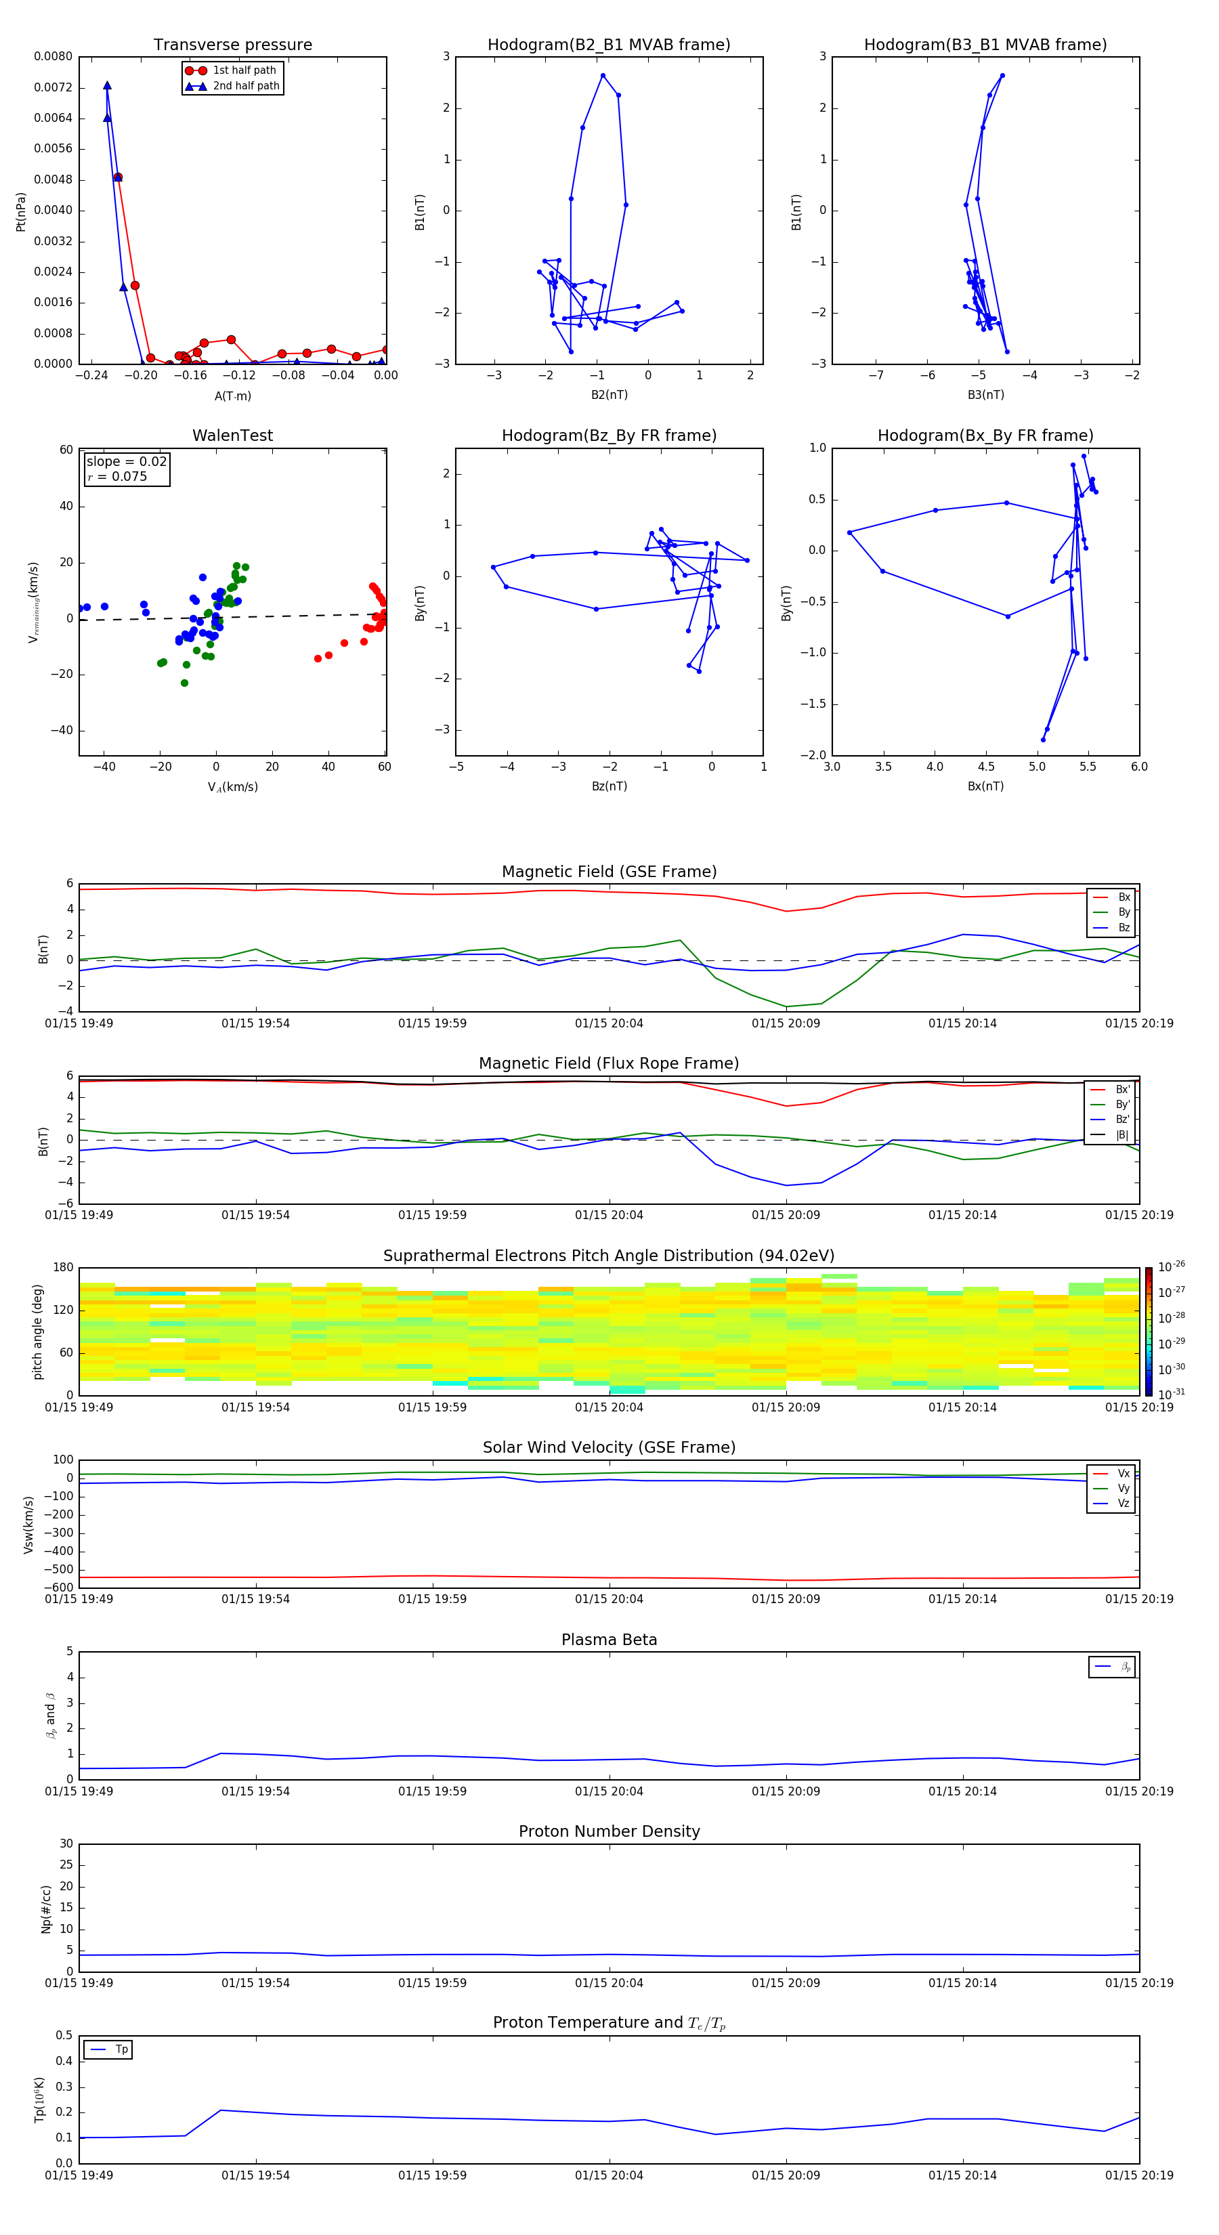The width and height of the screenshot is (1219, 2235).
Task: Click the "Transverse pressure" plot title
Action: pyautogui.click(x=232, y=44)
